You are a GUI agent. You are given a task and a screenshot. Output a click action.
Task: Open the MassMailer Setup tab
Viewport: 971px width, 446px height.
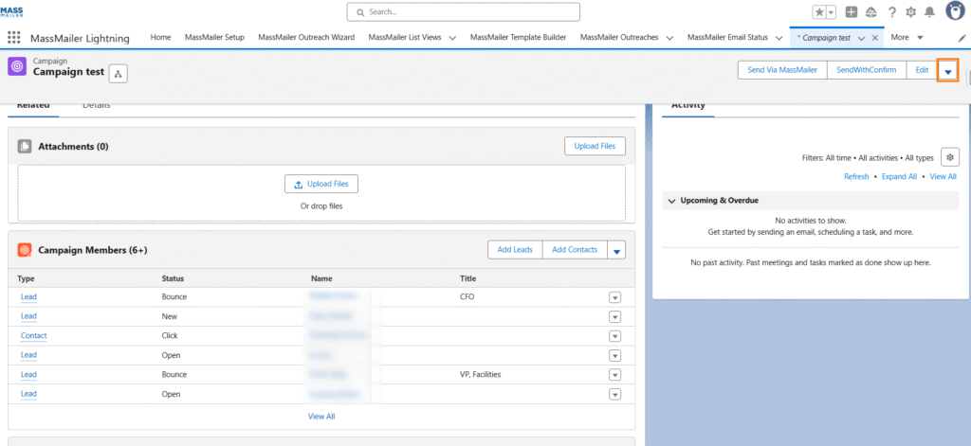click(214, 38)
